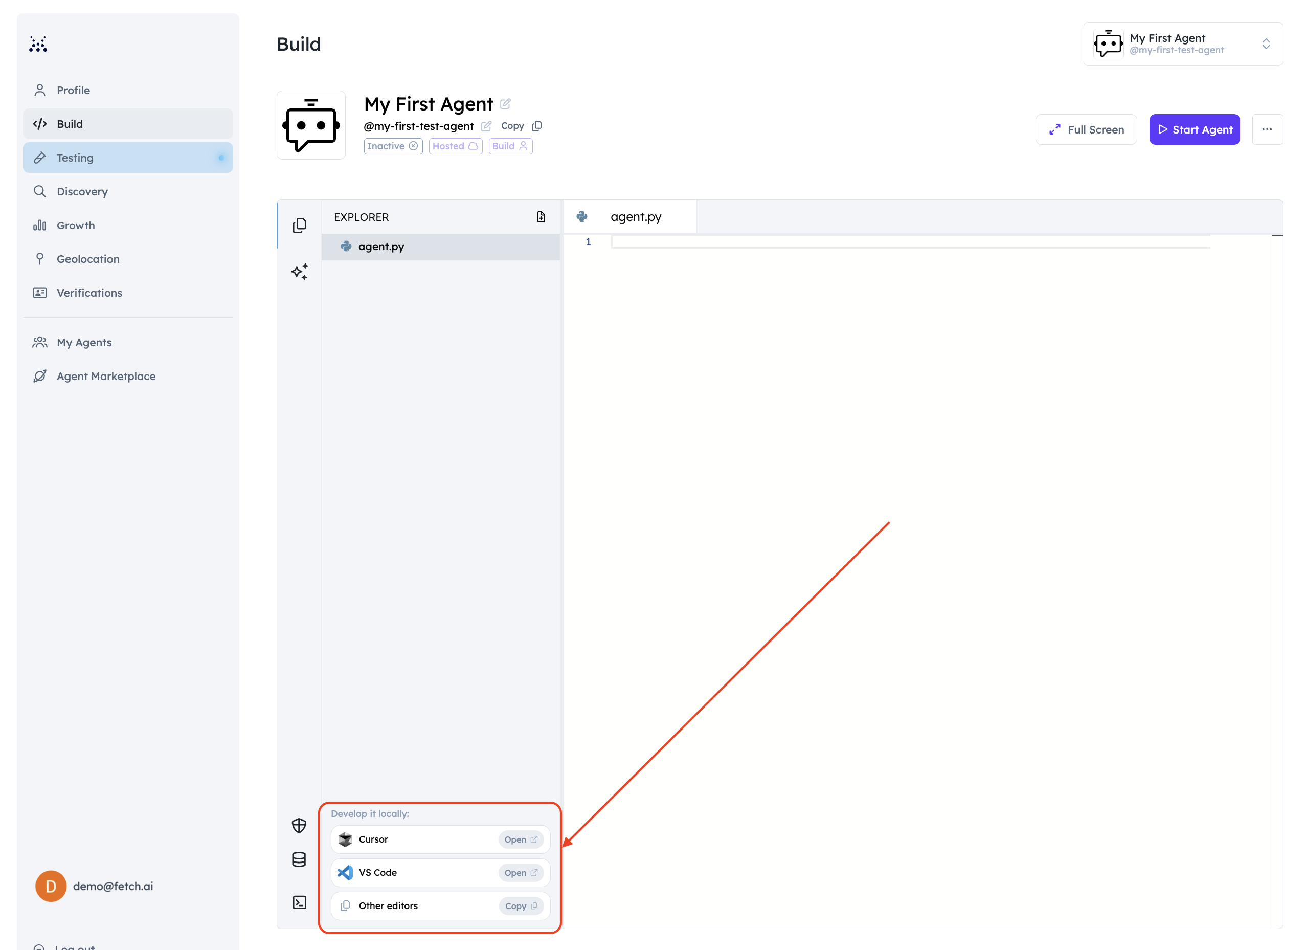The height and width of the screenshot is (950, 1304).
Task: Click the Inactive status badge
Action: pos(393,146)
